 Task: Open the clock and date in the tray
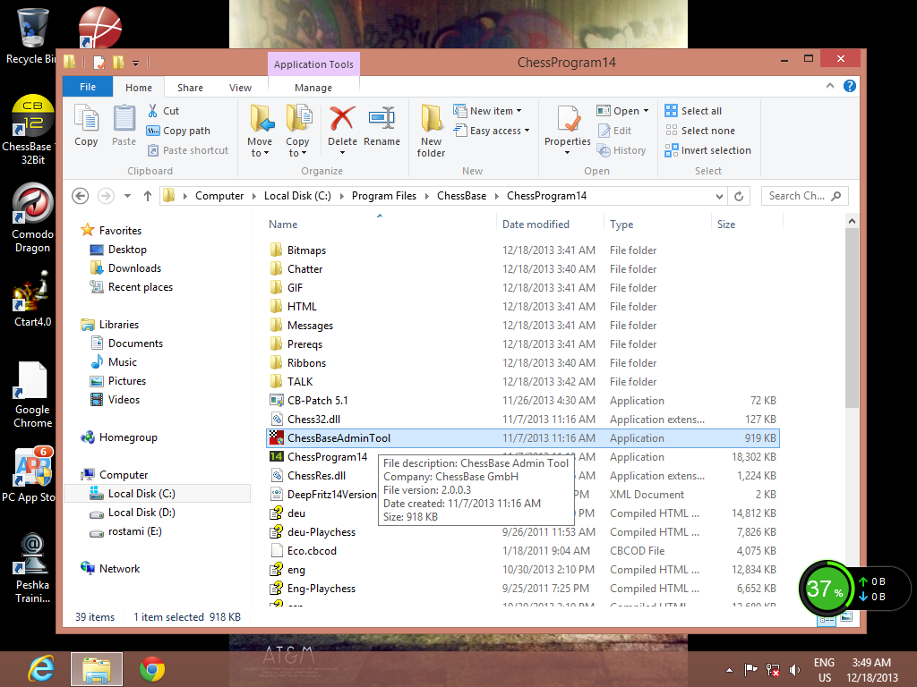(871, 669)
